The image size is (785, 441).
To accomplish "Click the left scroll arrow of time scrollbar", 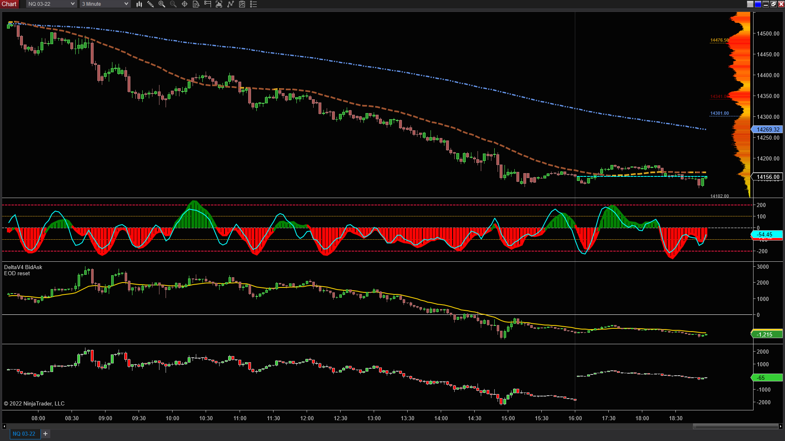I will click(4, 426).
